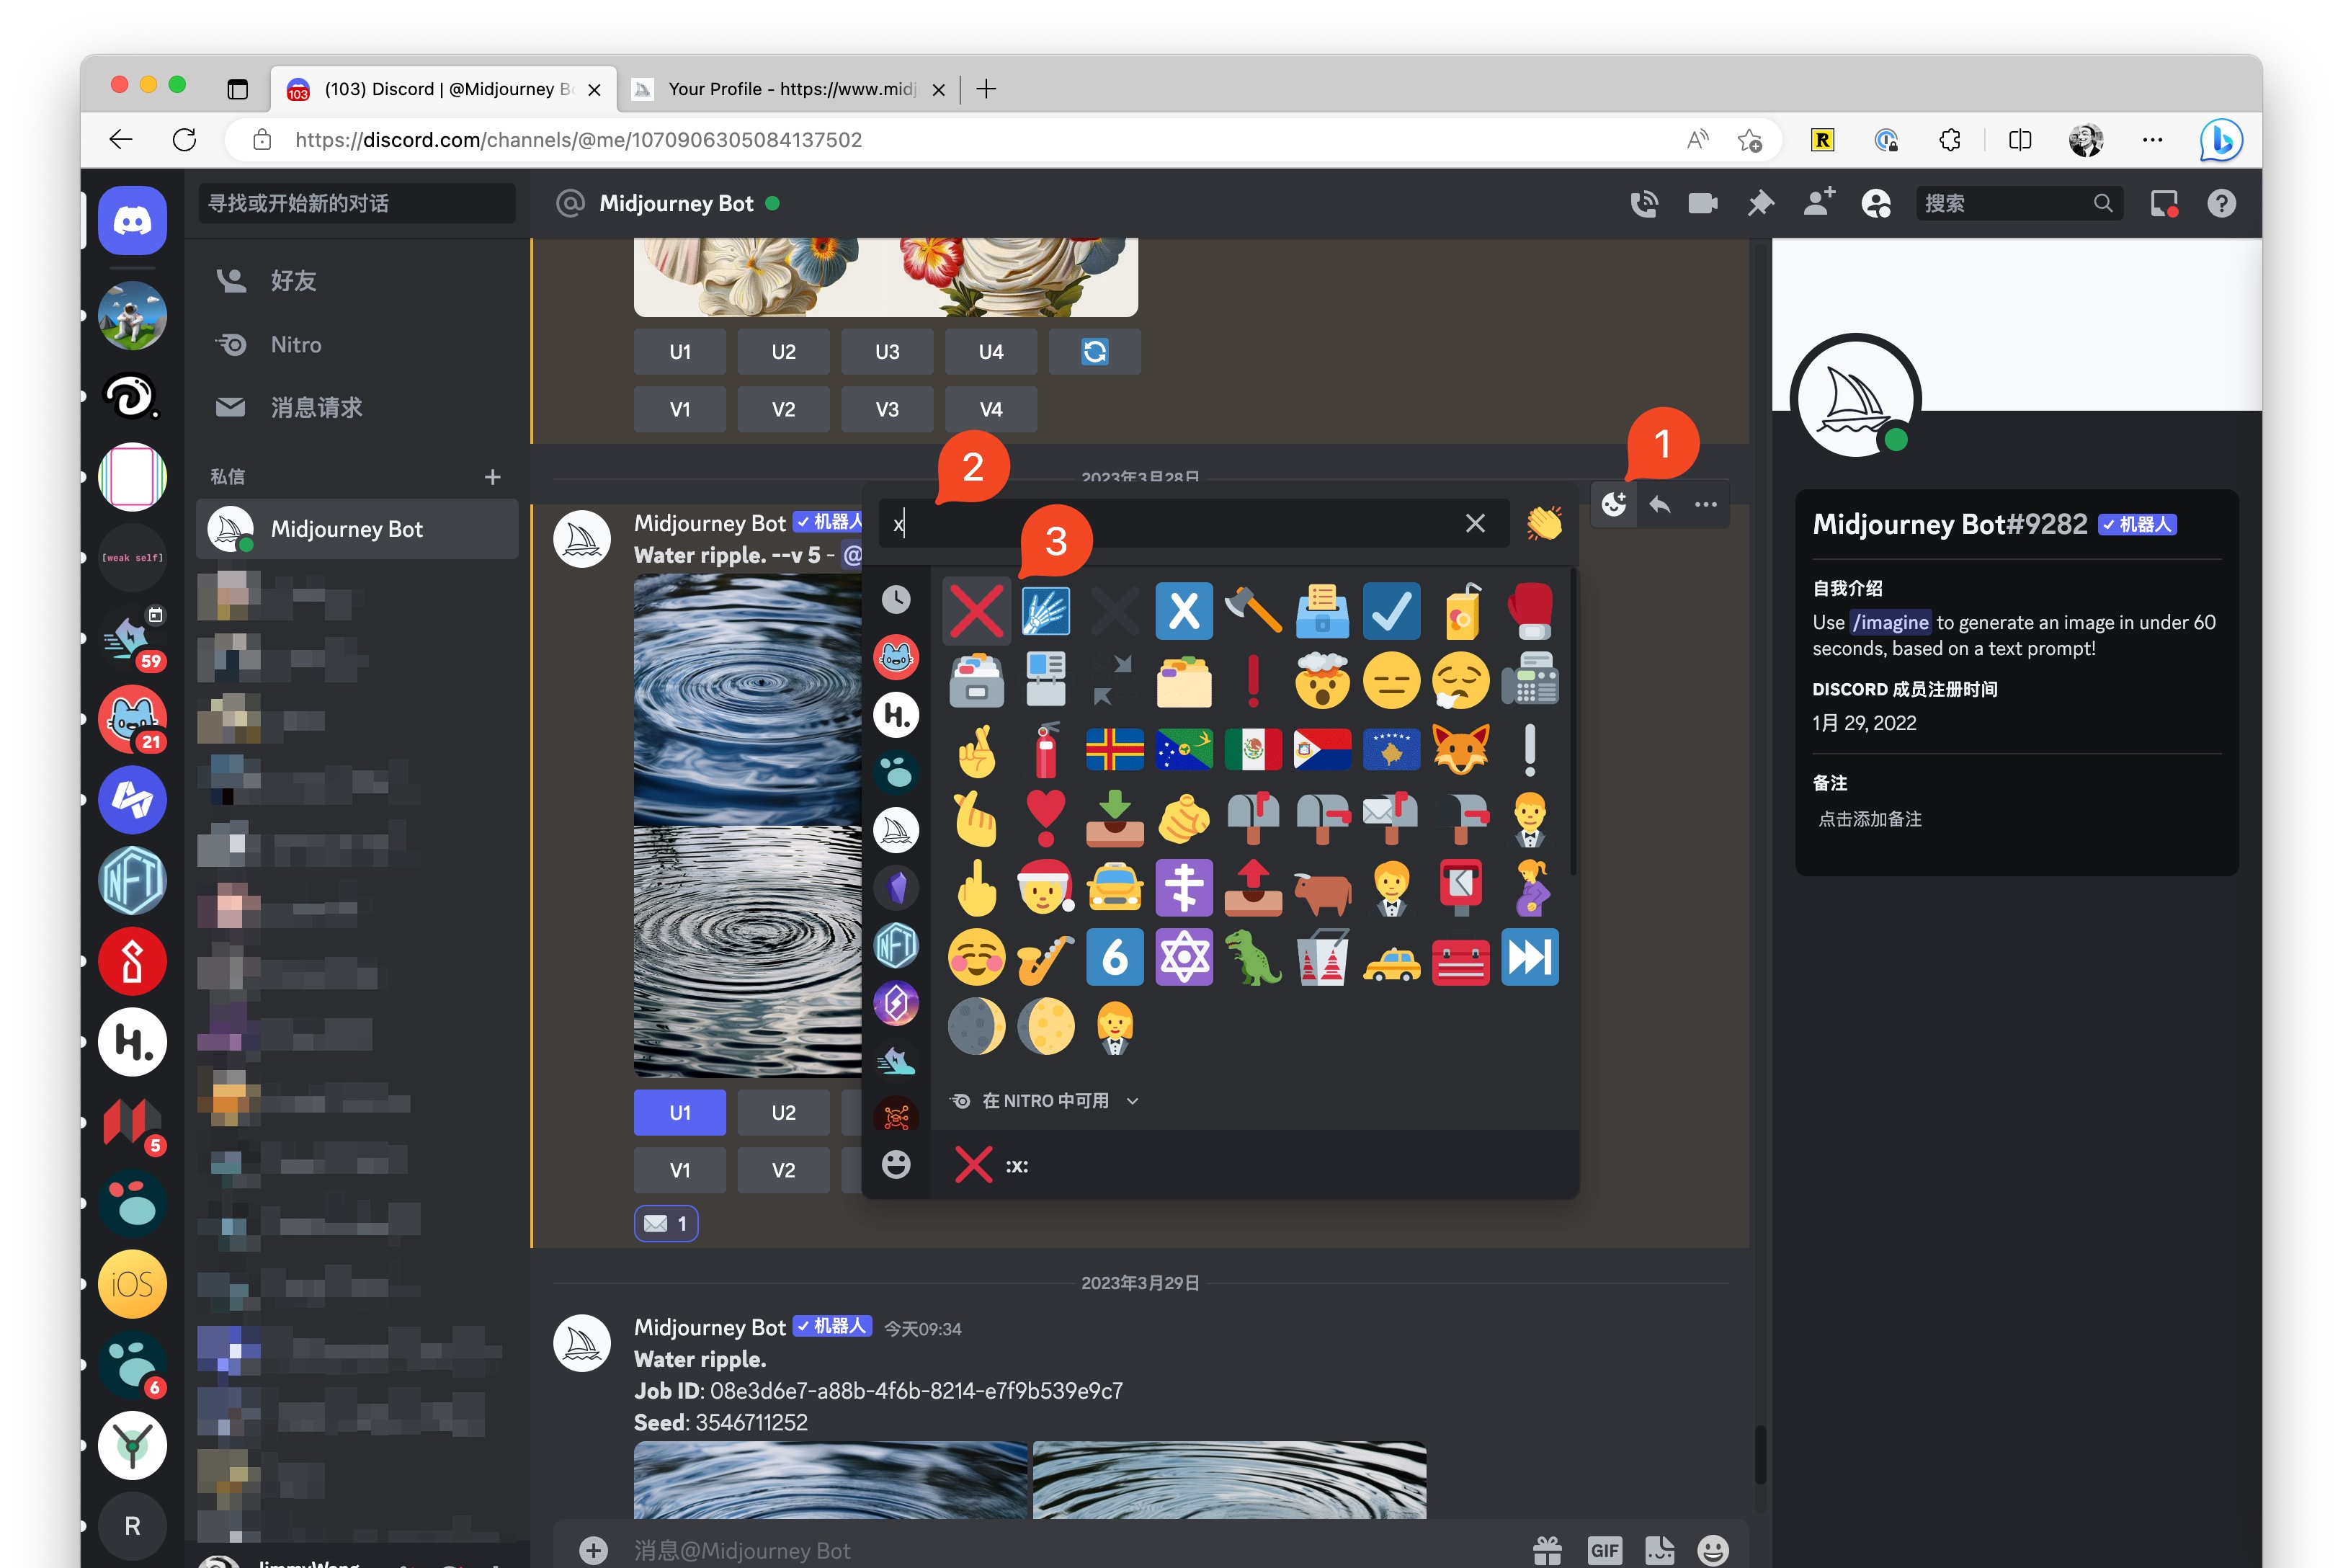Screen dimensions: 2343x1568
Task: Open the Nitro page
Action: pyautogui.click(x=357, y=345)
